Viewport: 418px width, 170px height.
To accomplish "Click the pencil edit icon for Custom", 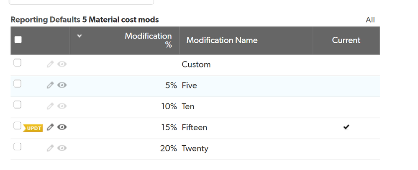I will click(50, 64).
